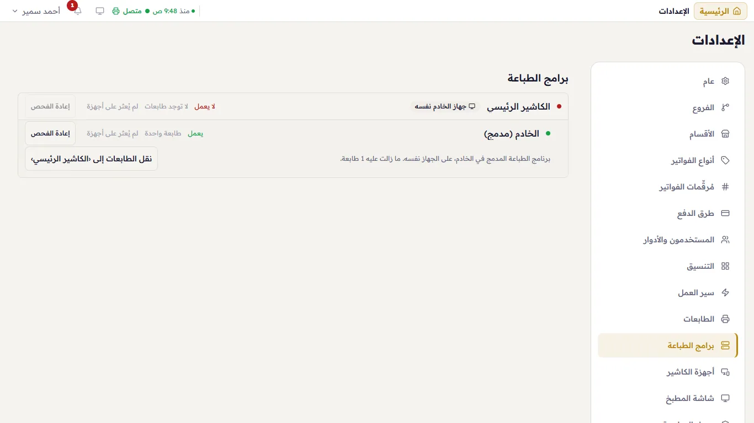This screenshot has width=754, height=423.
Task: Select the الأقسام store icon
Action: [x=725, y=134]
